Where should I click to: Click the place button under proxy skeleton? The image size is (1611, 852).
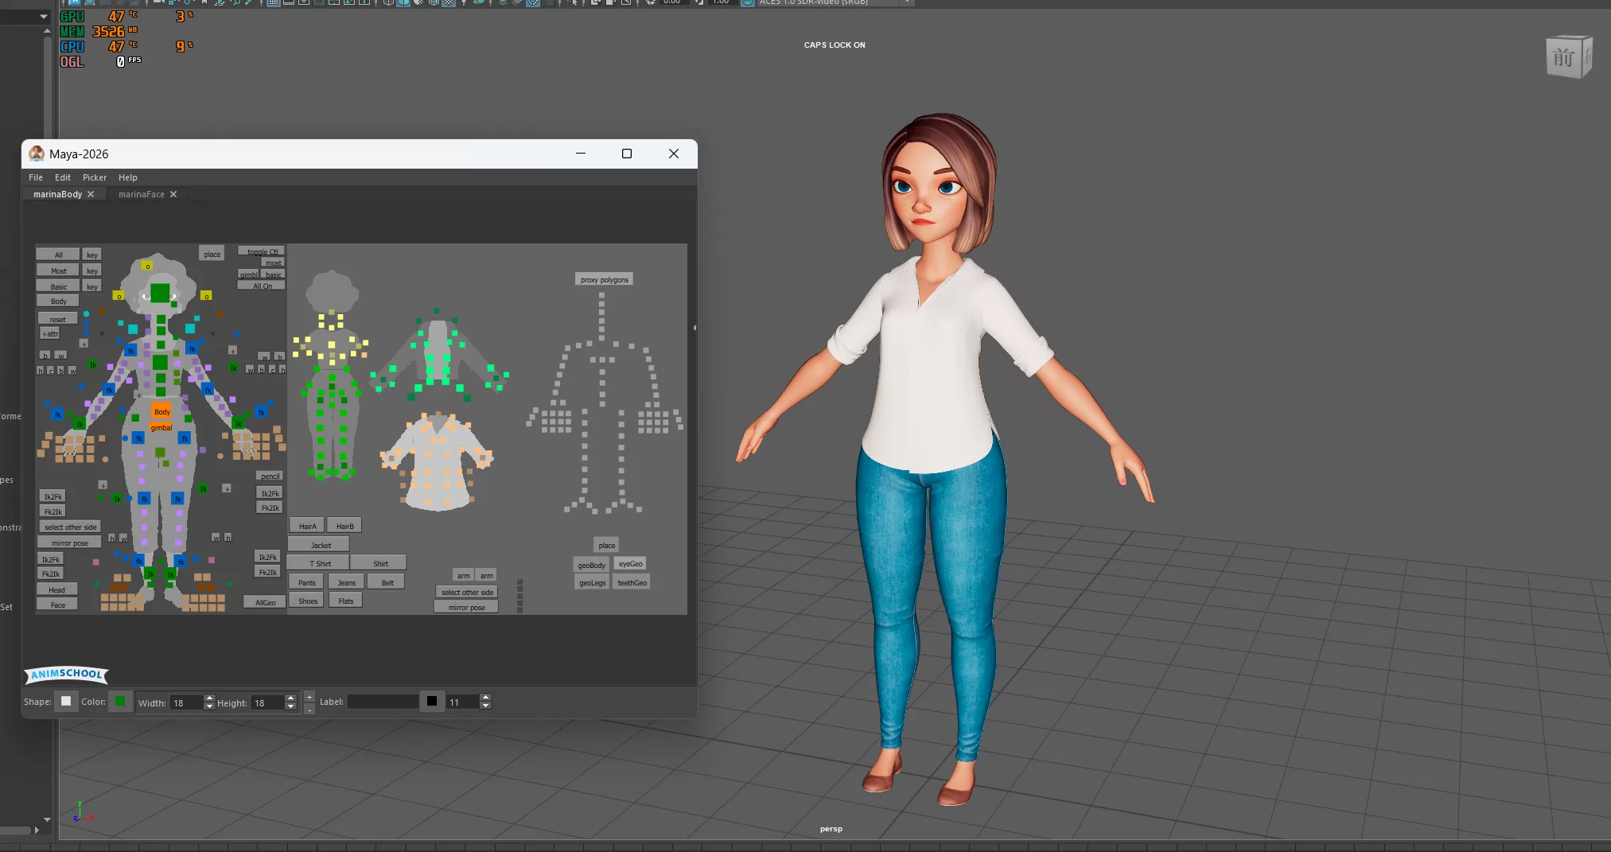coord(606,545)
